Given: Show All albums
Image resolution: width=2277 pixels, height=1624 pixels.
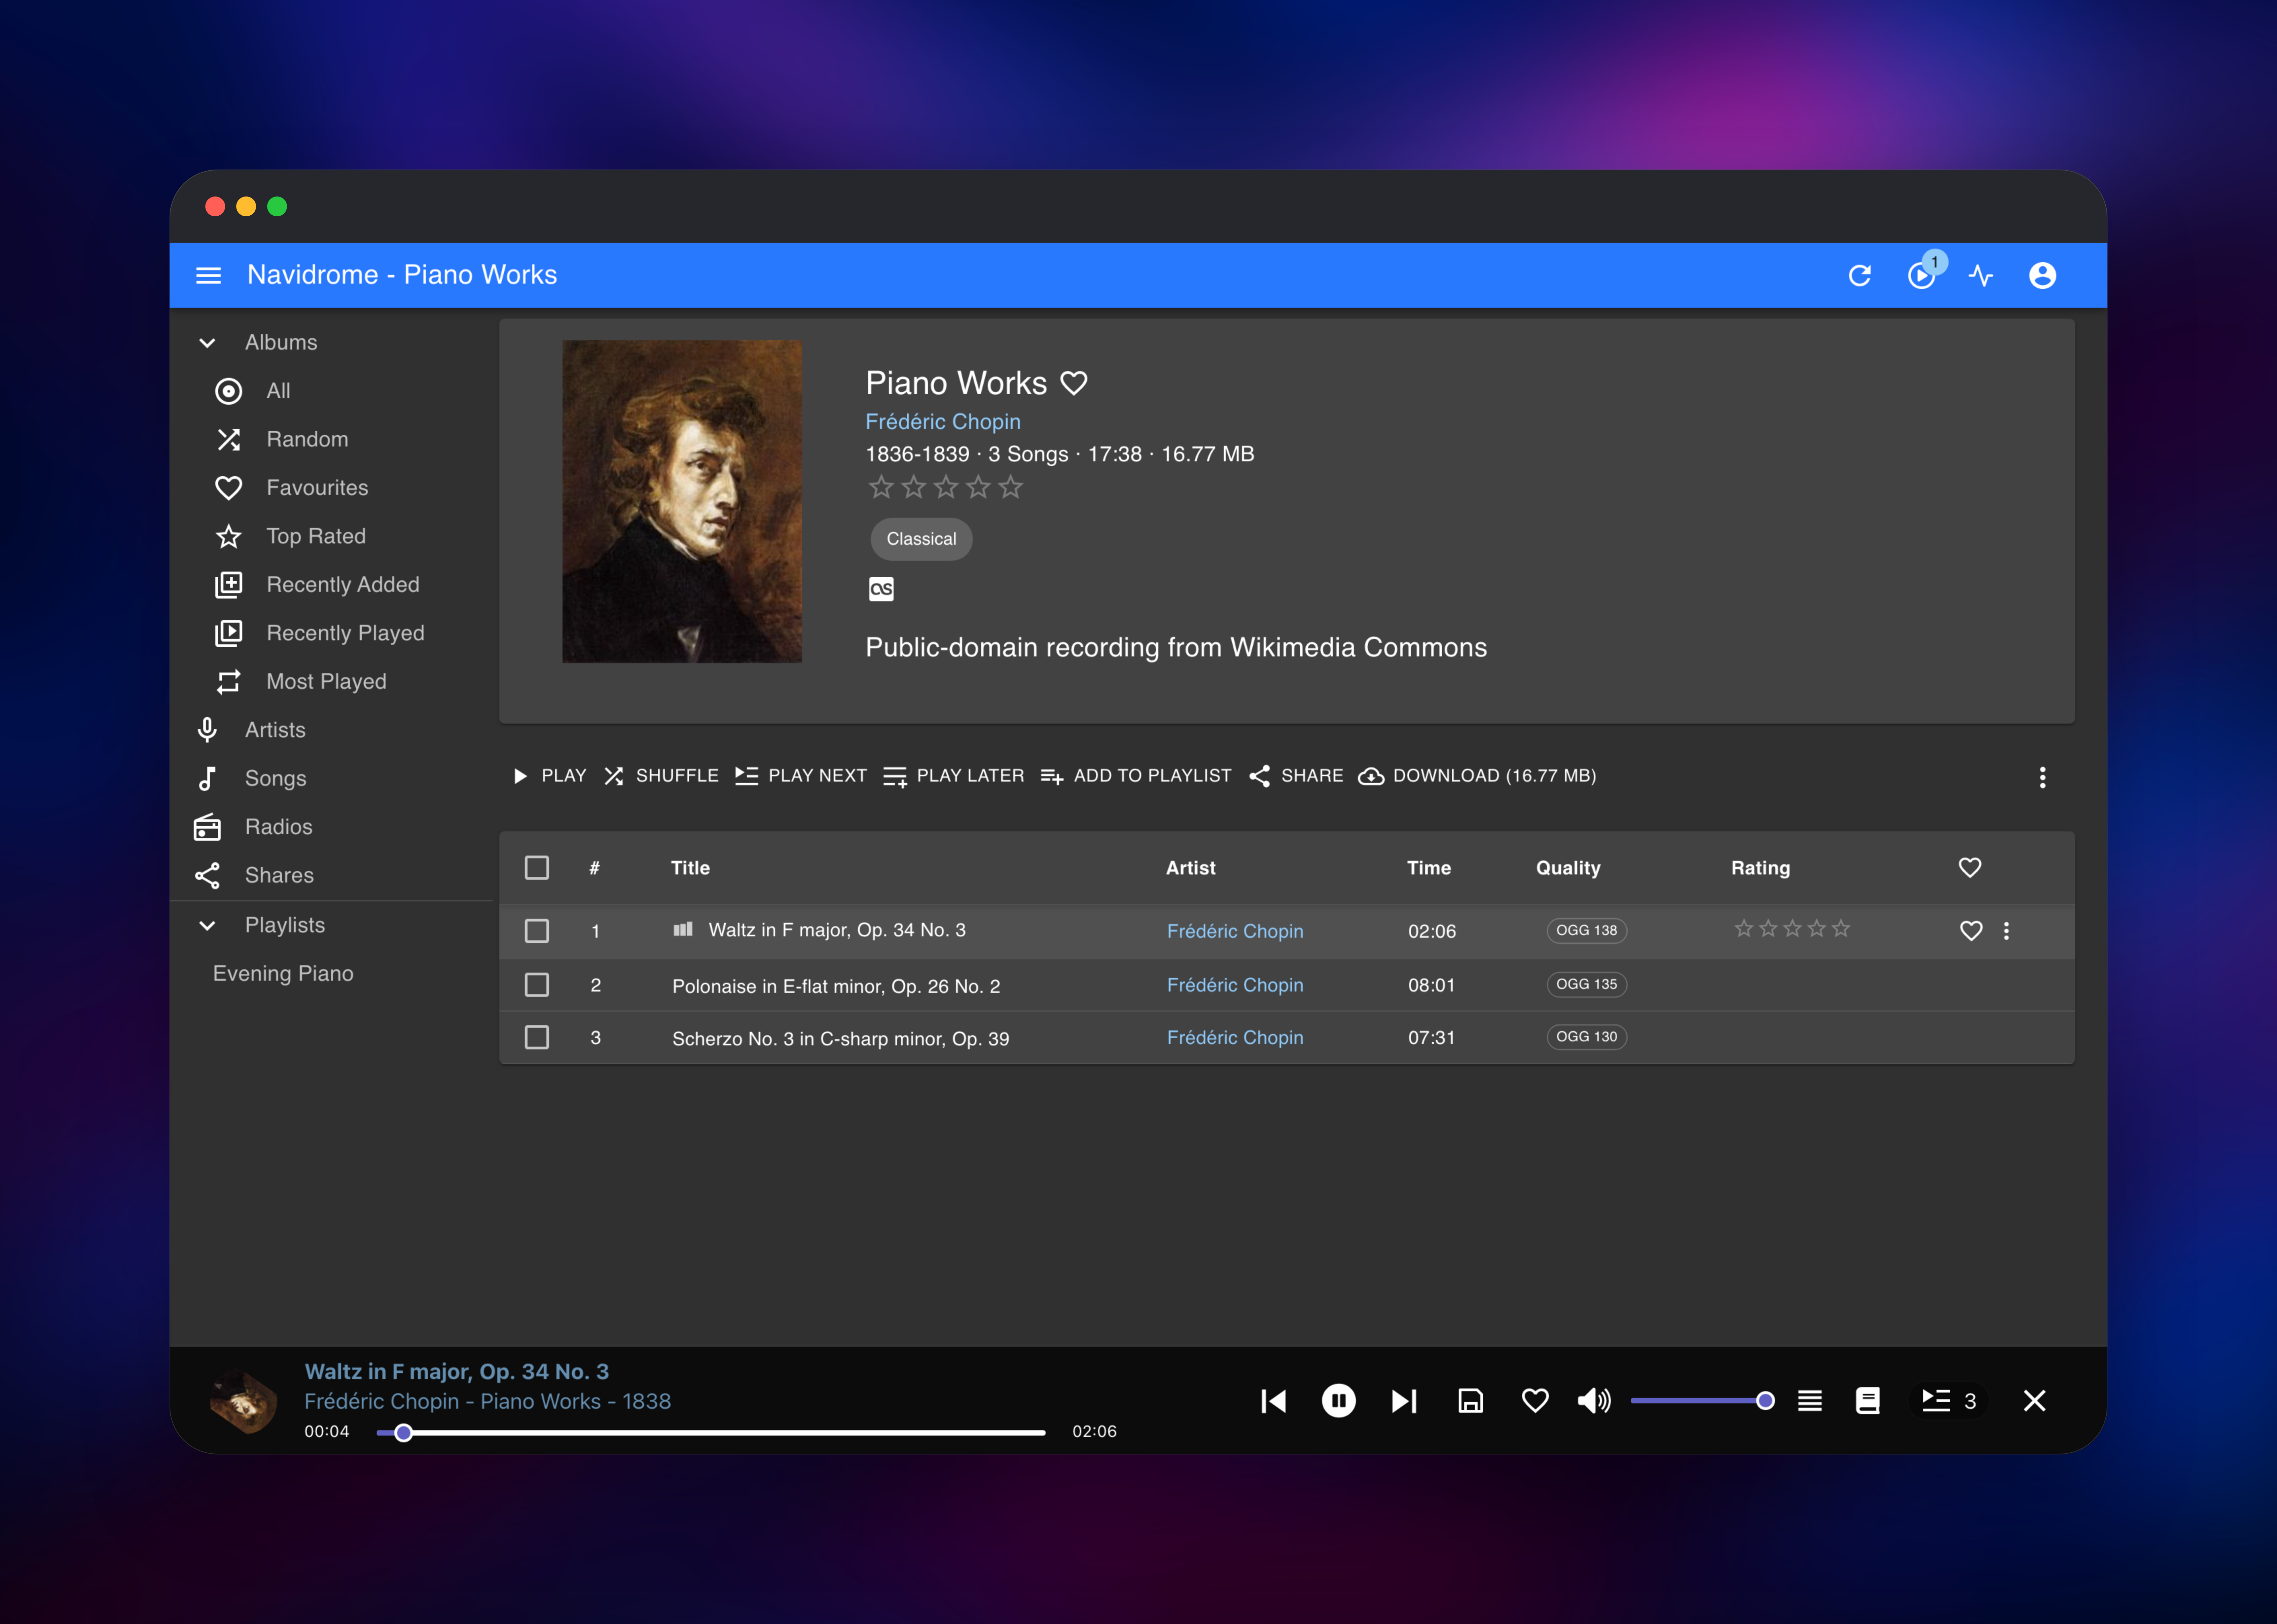Looking at the screenshot, I should point(331,391).
